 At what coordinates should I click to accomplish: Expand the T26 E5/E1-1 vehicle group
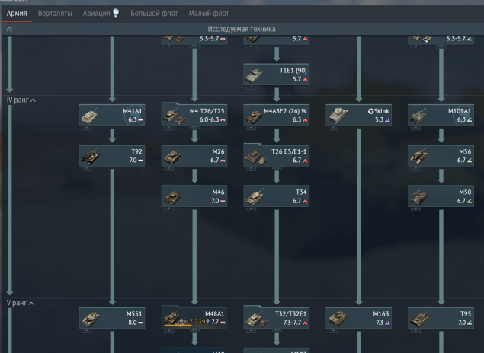coord(276,155)
